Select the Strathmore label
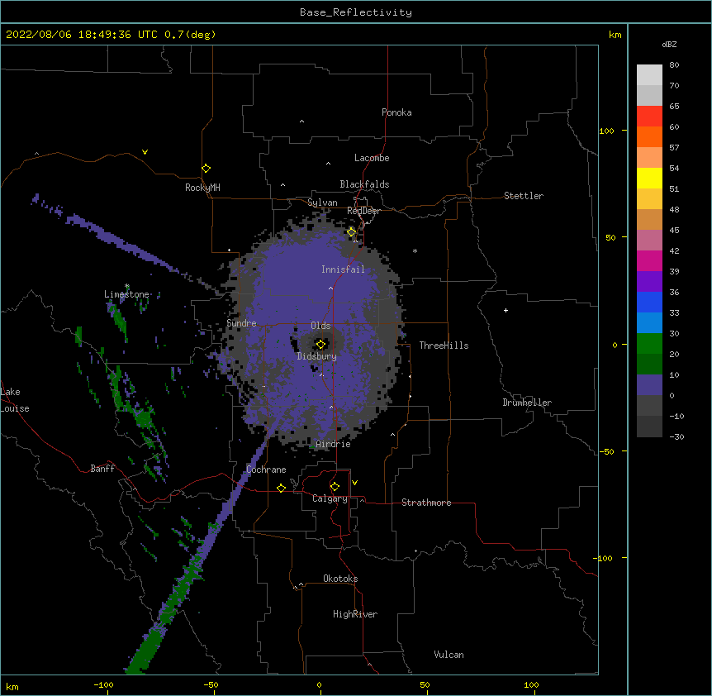Viewport: 712px width, 696px height. pos(426,503)
